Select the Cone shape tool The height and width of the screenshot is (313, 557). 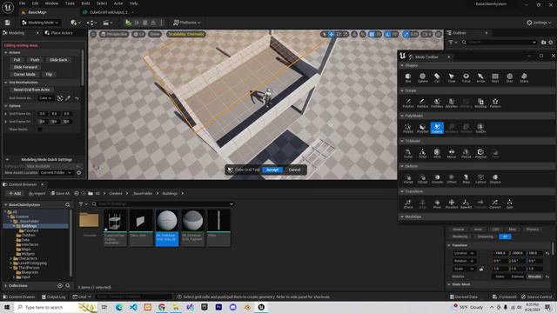452,78
